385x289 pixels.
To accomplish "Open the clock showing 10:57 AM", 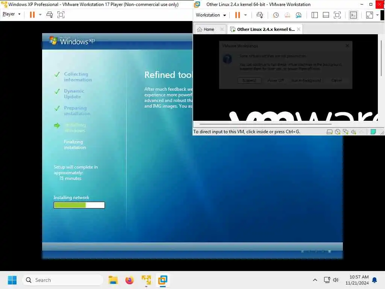I will click(357, 280).
